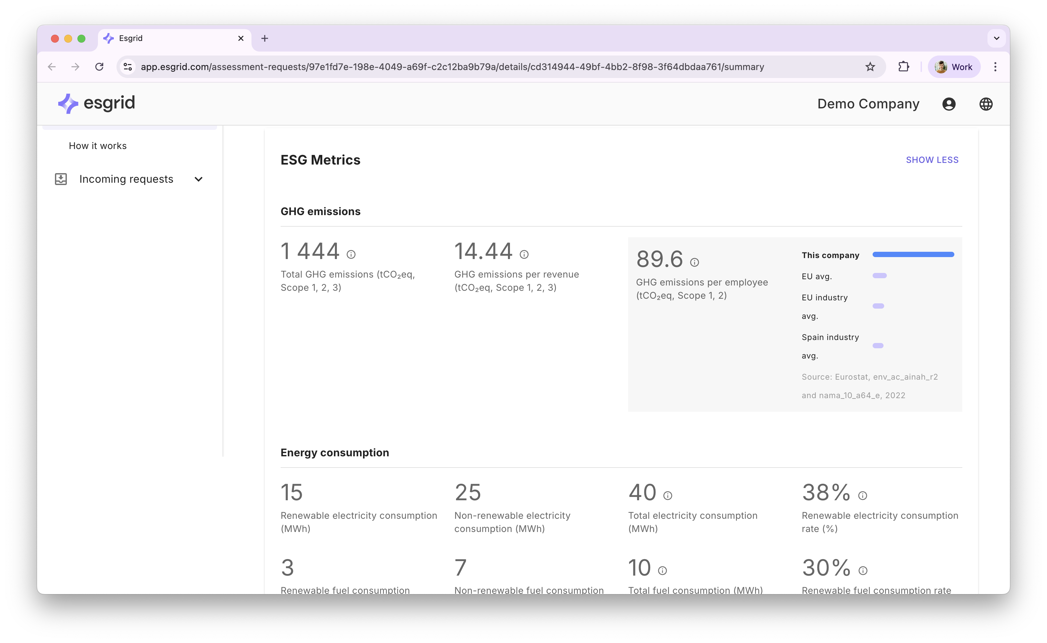Click the Incoming requests inbox icon
The image size is (1047, 643).
tap(61, 179)
